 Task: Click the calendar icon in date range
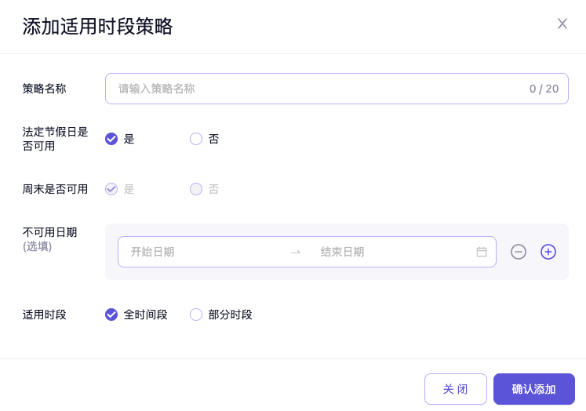pyautogui.click(x=482, y=252)
